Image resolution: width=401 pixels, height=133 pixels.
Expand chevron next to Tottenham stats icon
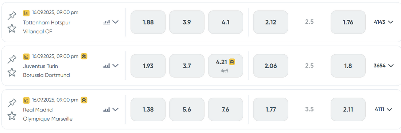click(116, 22)
